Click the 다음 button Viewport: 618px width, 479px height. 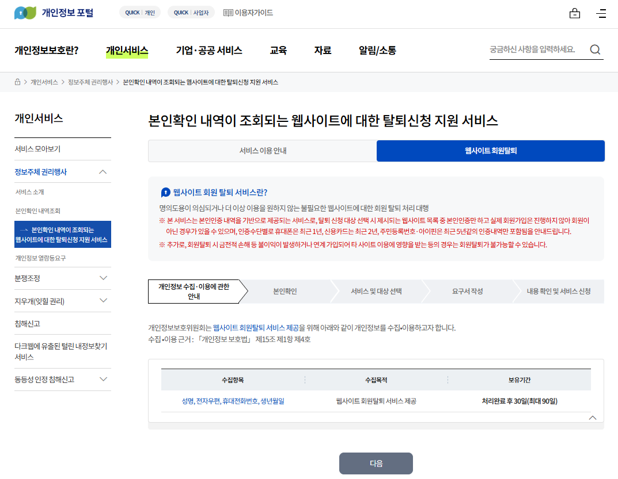pos(376,463)
